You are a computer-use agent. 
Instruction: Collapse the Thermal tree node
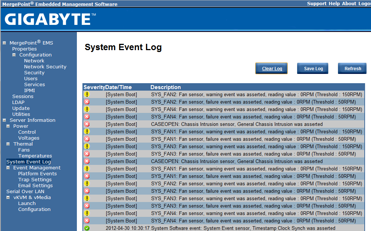click(x=8, y=144)
